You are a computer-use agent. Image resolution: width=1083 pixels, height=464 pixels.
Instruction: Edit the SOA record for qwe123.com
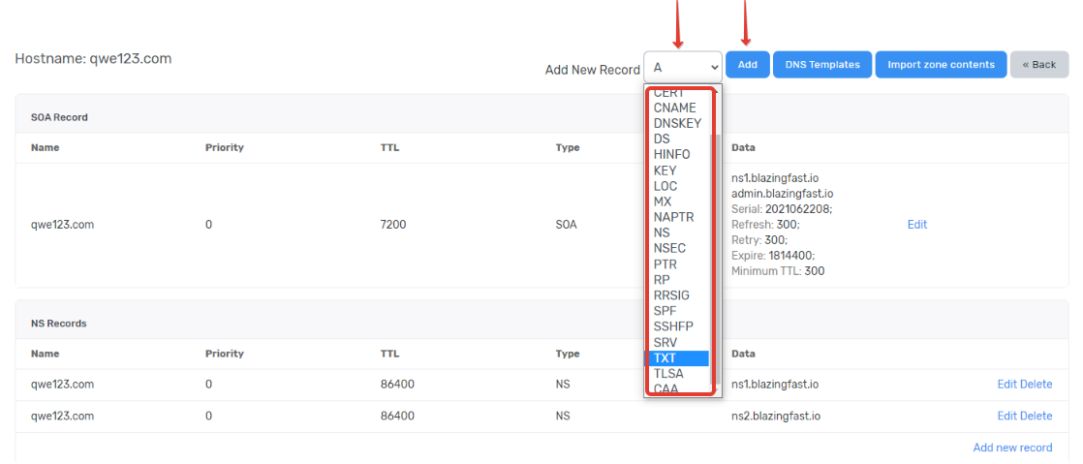tap(916, 225)
